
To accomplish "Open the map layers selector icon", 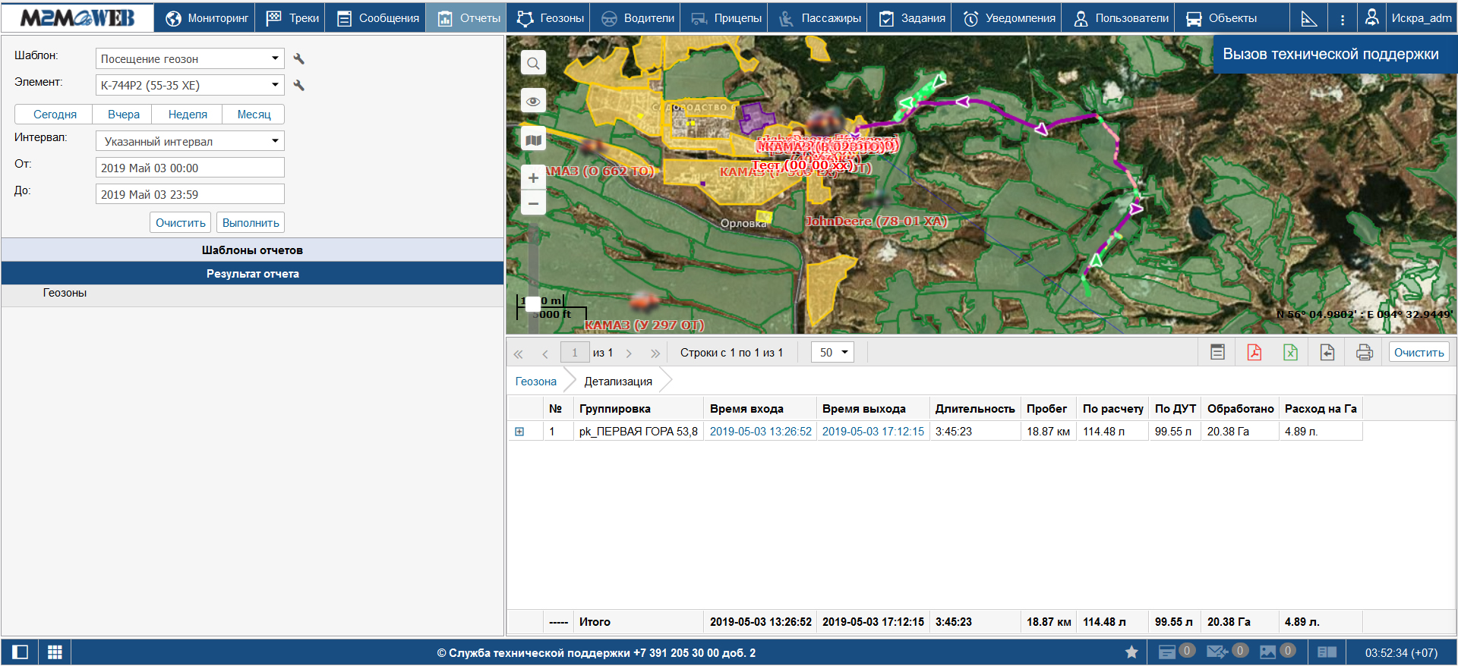I will [533, 140].
